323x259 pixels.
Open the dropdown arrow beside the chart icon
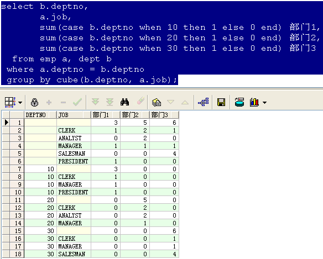tap(265, 103)
